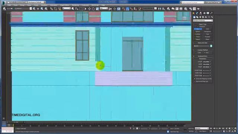Switch to the Utilities command panel tab
Screen dimensions: 238x134
click(212, 13)
